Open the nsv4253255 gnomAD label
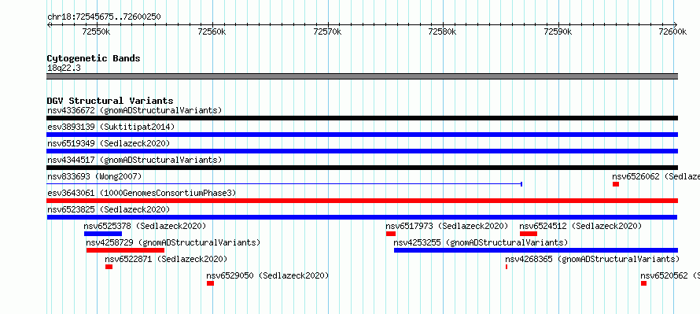The width and height of the screenshot is (700, 314). 481,242
